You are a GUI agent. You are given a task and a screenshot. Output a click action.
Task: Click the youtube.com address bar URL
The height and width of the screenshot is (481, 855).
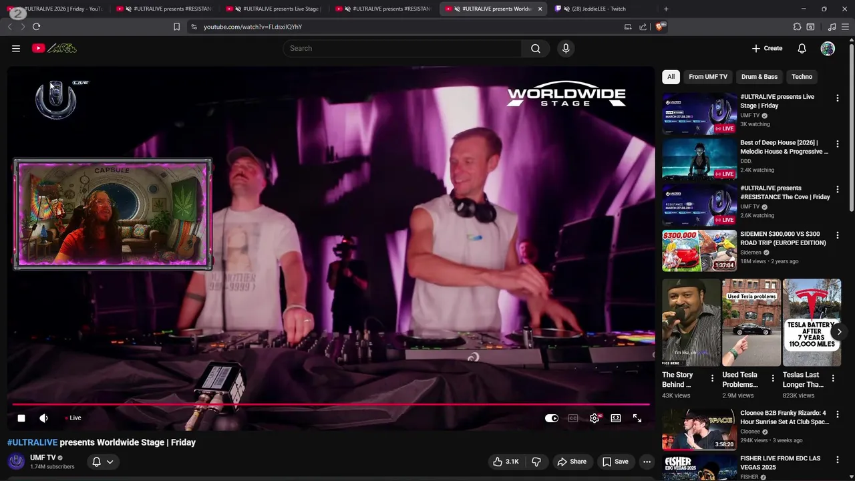pyautogui.click(x=252, y=27)
